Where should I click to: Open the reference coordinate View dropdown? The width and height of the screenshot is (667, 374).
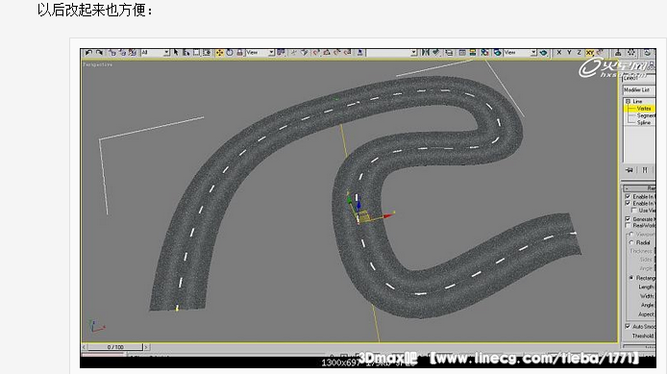pos(259,53)
